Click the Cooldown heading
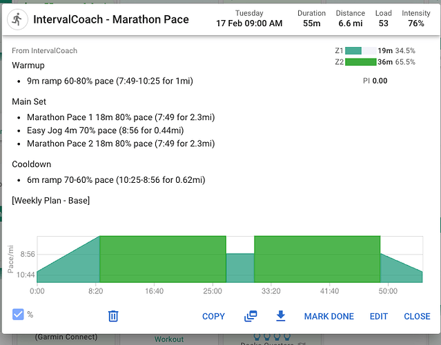The height and width of the screenshot is (345, 441). pyautogui.click(x=32, y=164)
